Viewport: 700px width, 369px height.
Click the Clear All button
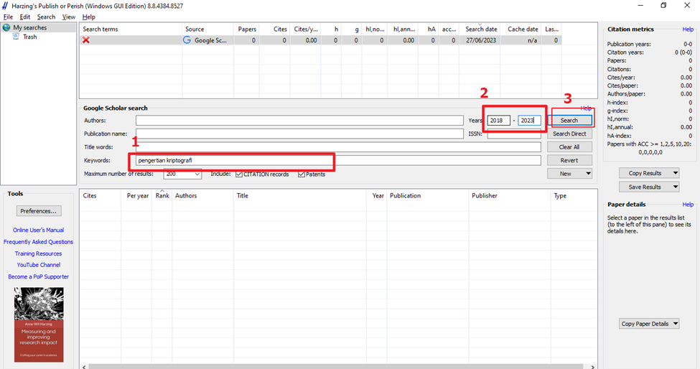tap(569, 147)
